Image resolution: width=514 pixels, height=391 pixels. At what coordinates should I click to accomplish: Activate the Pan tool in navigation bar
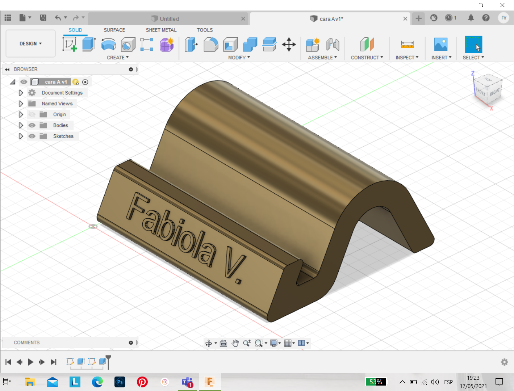(x=235, y=343)
